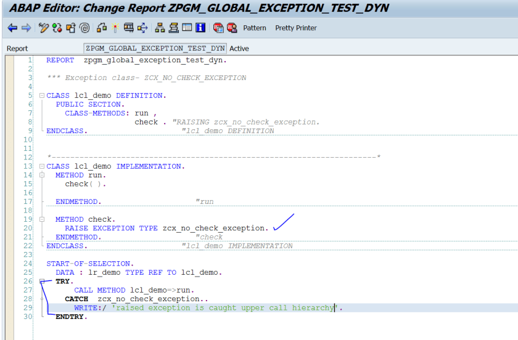Click the 'raised exception is caught' string literal

click(x=224, y=308)
